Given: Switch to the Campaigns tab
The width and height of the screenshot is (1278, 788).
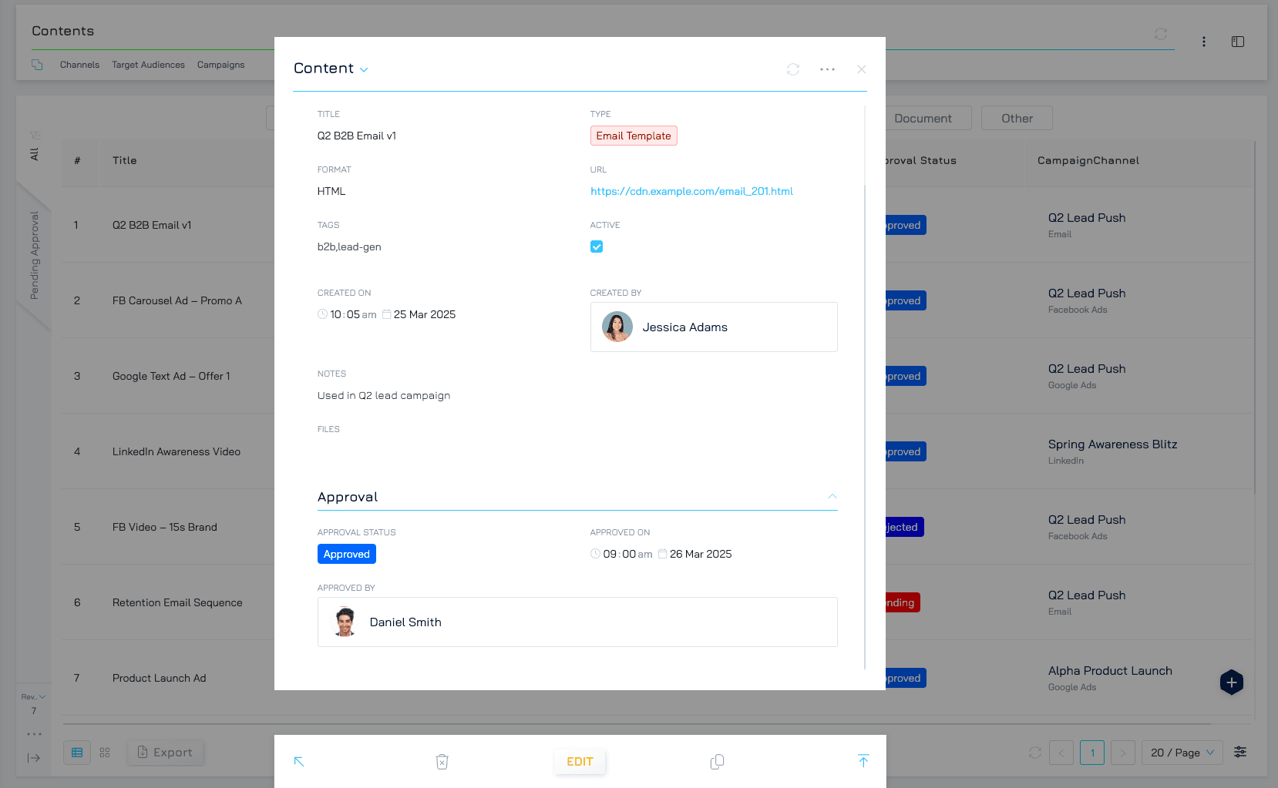Looking at the screenshot, I should [x=220, y=65].
